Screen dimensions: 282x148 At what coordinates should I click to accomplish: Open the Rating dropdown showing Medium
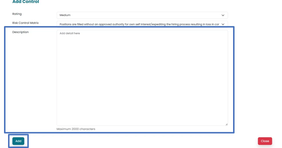[x=142, y=15]
